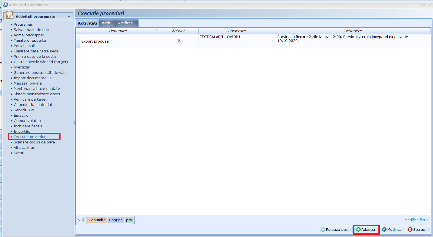The image size is (433, 237).
Task: Click the Modifică filtrul link
Action: click(x=416, y=220)
